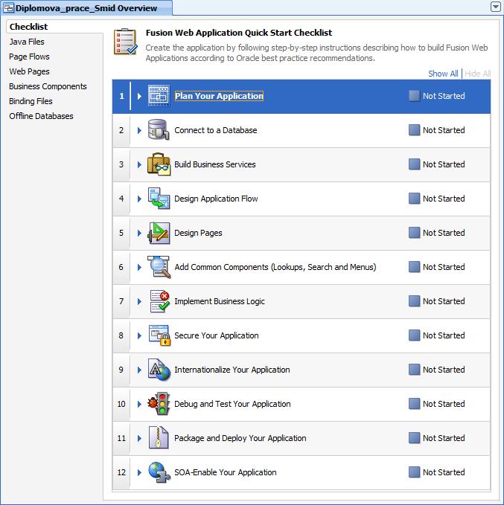Expand step 7 Implement Business Logic arrow

[x=139, y=301]
